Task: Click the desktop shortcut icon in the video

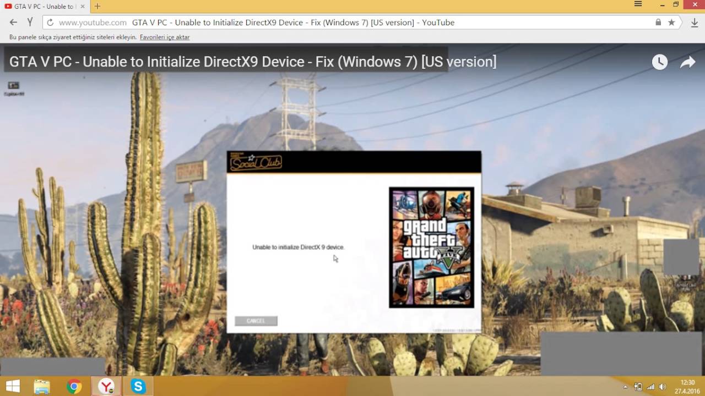Action: click(x=14, y=87)
